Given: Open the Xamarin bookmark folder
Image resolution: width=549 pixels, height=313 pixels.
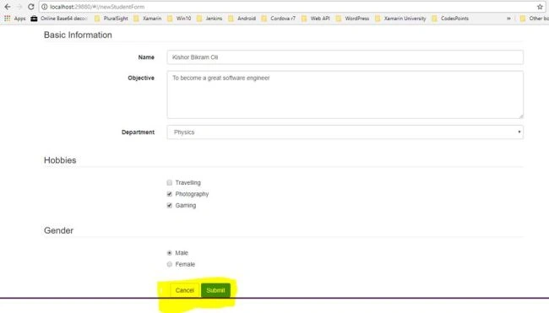Looking at the screenshot, I should (148, 19).
